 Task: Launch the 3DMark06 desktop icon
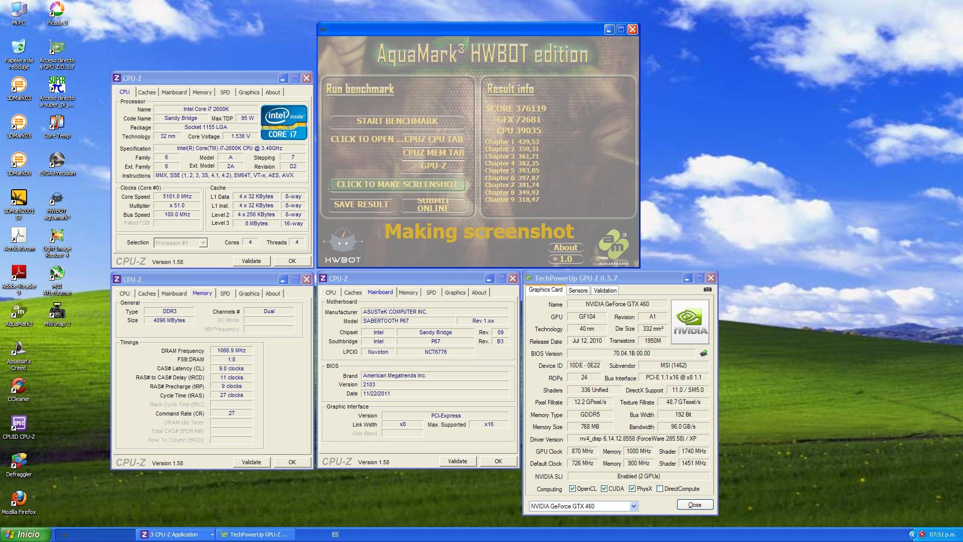pyautogui.click(x=19, y=164)
